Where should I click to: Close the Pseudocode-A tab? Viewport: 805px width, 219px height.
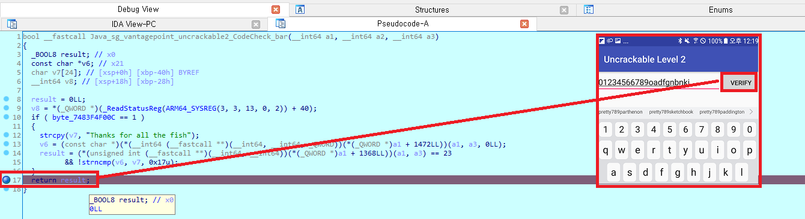click(524, 24)
